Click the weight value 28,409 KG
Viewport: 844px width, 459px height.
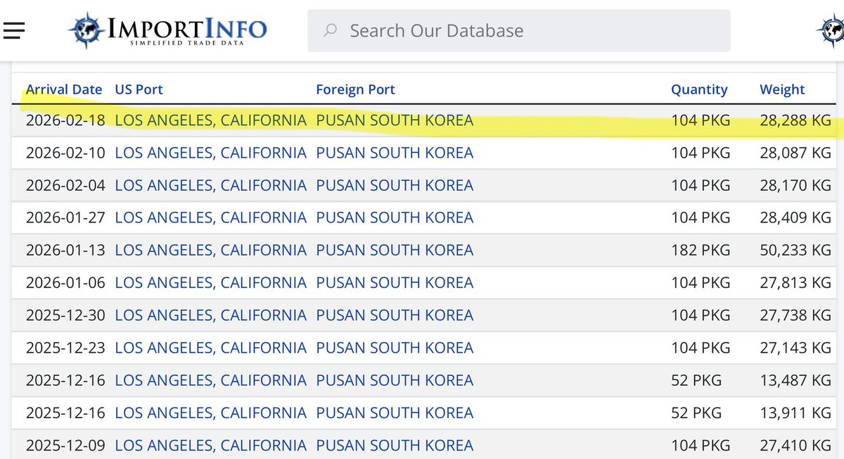pyautogui.click(x=795, y=218)
